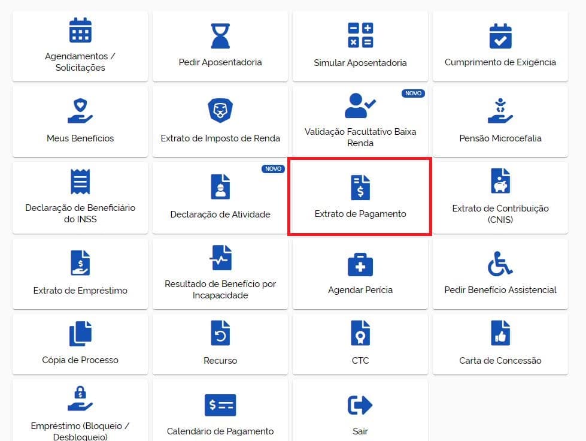Click the user-check icon for Validação Facultativo
This screenshot has width=586, height=441.
tap(360, 105)
